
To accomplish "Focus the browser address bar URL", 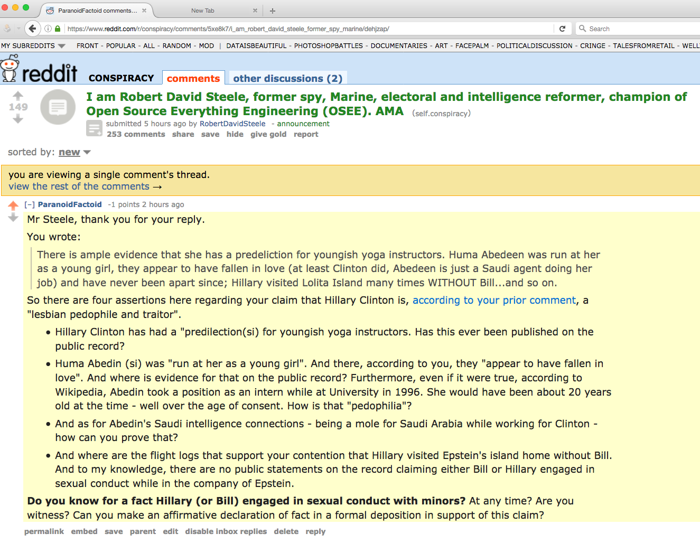I will (309, 29).
